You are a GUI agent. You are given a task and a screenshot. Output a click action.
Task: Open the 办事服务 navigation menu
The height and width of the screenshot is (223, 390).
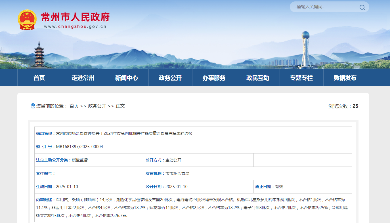pos(214,78)
